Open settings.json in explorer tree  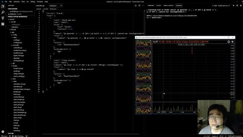coord(16,24)
